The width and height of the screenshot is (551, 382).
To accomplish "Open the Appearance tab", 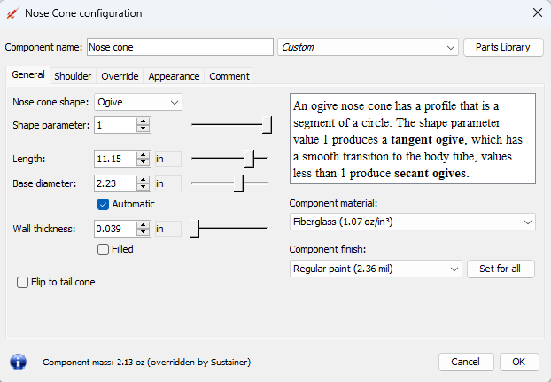I will 174,76.
